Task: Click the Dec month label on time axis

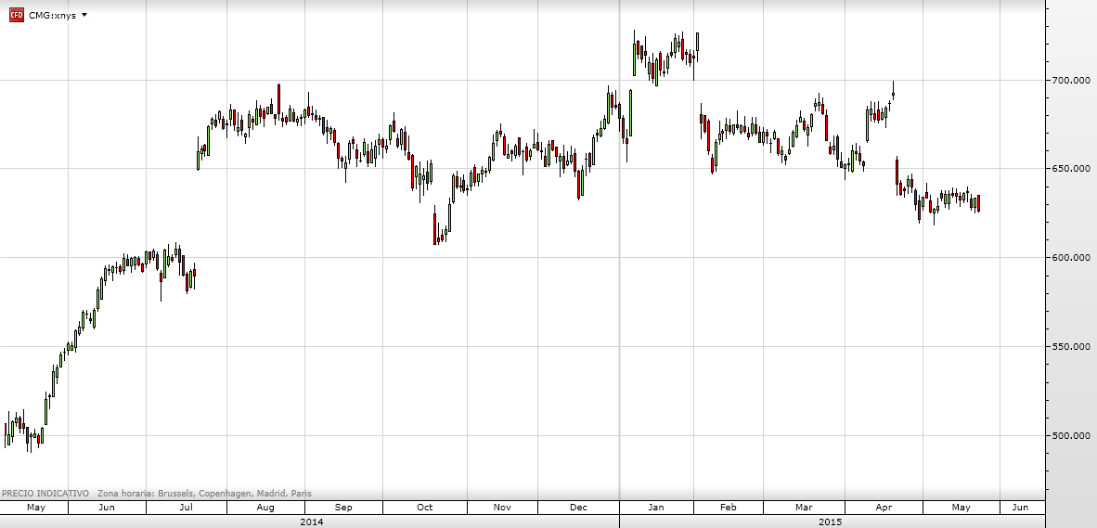Action: tap(578, 507)
